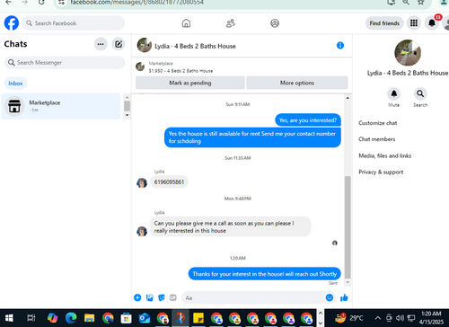Open emoji picker smiley icon
449x327 pixels.
[x=330, y=297]
